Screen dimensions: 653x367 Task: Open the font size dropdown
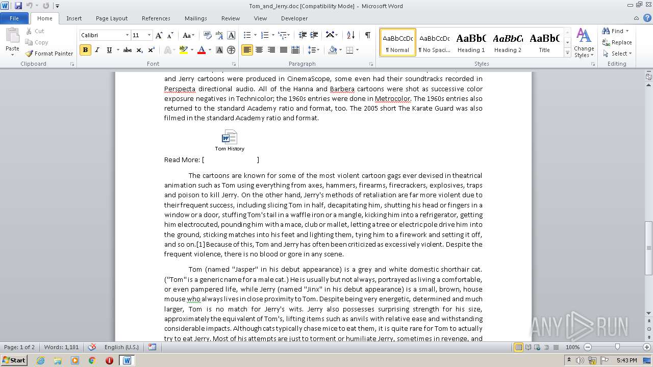pyautogui.click(x=149, y=35)
